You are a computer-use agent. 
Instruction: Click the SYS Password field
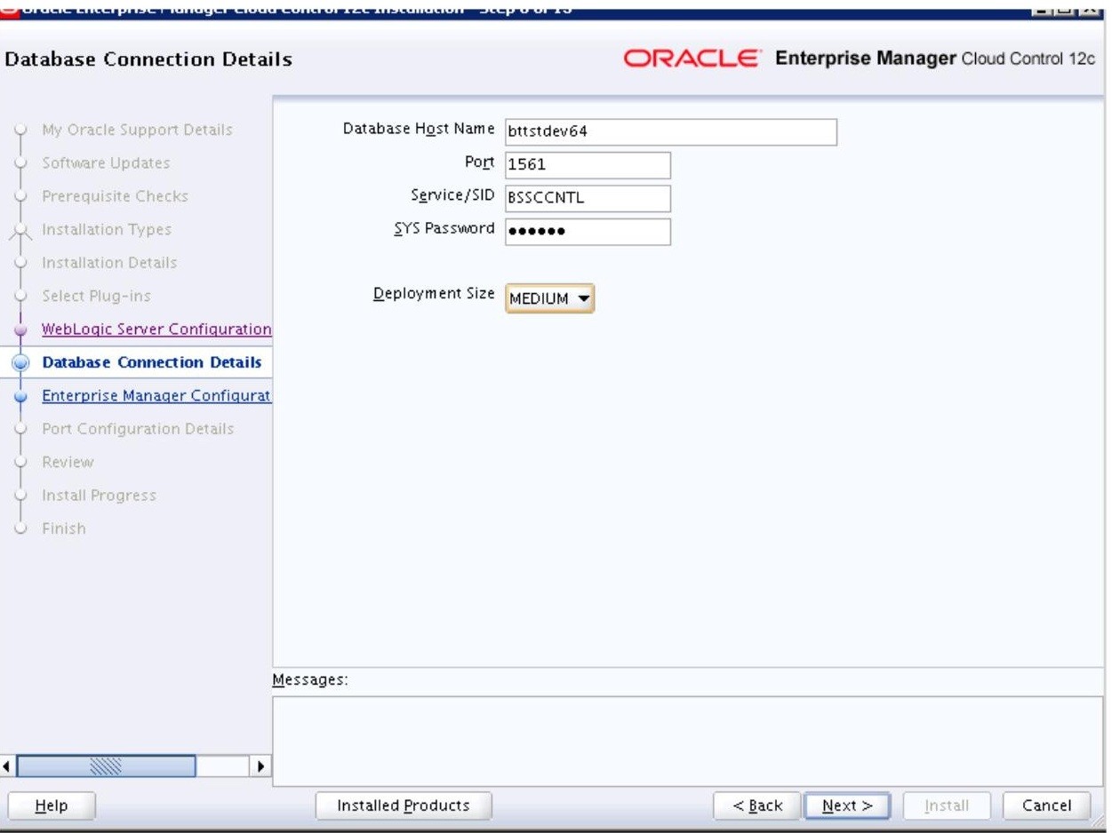coord(588,231)
